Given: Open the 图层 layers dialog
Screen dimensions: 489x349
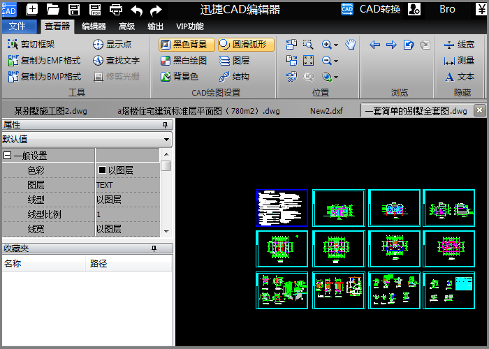Looking at the screenshot, I should pyautogui.click(x=234, y=61).
